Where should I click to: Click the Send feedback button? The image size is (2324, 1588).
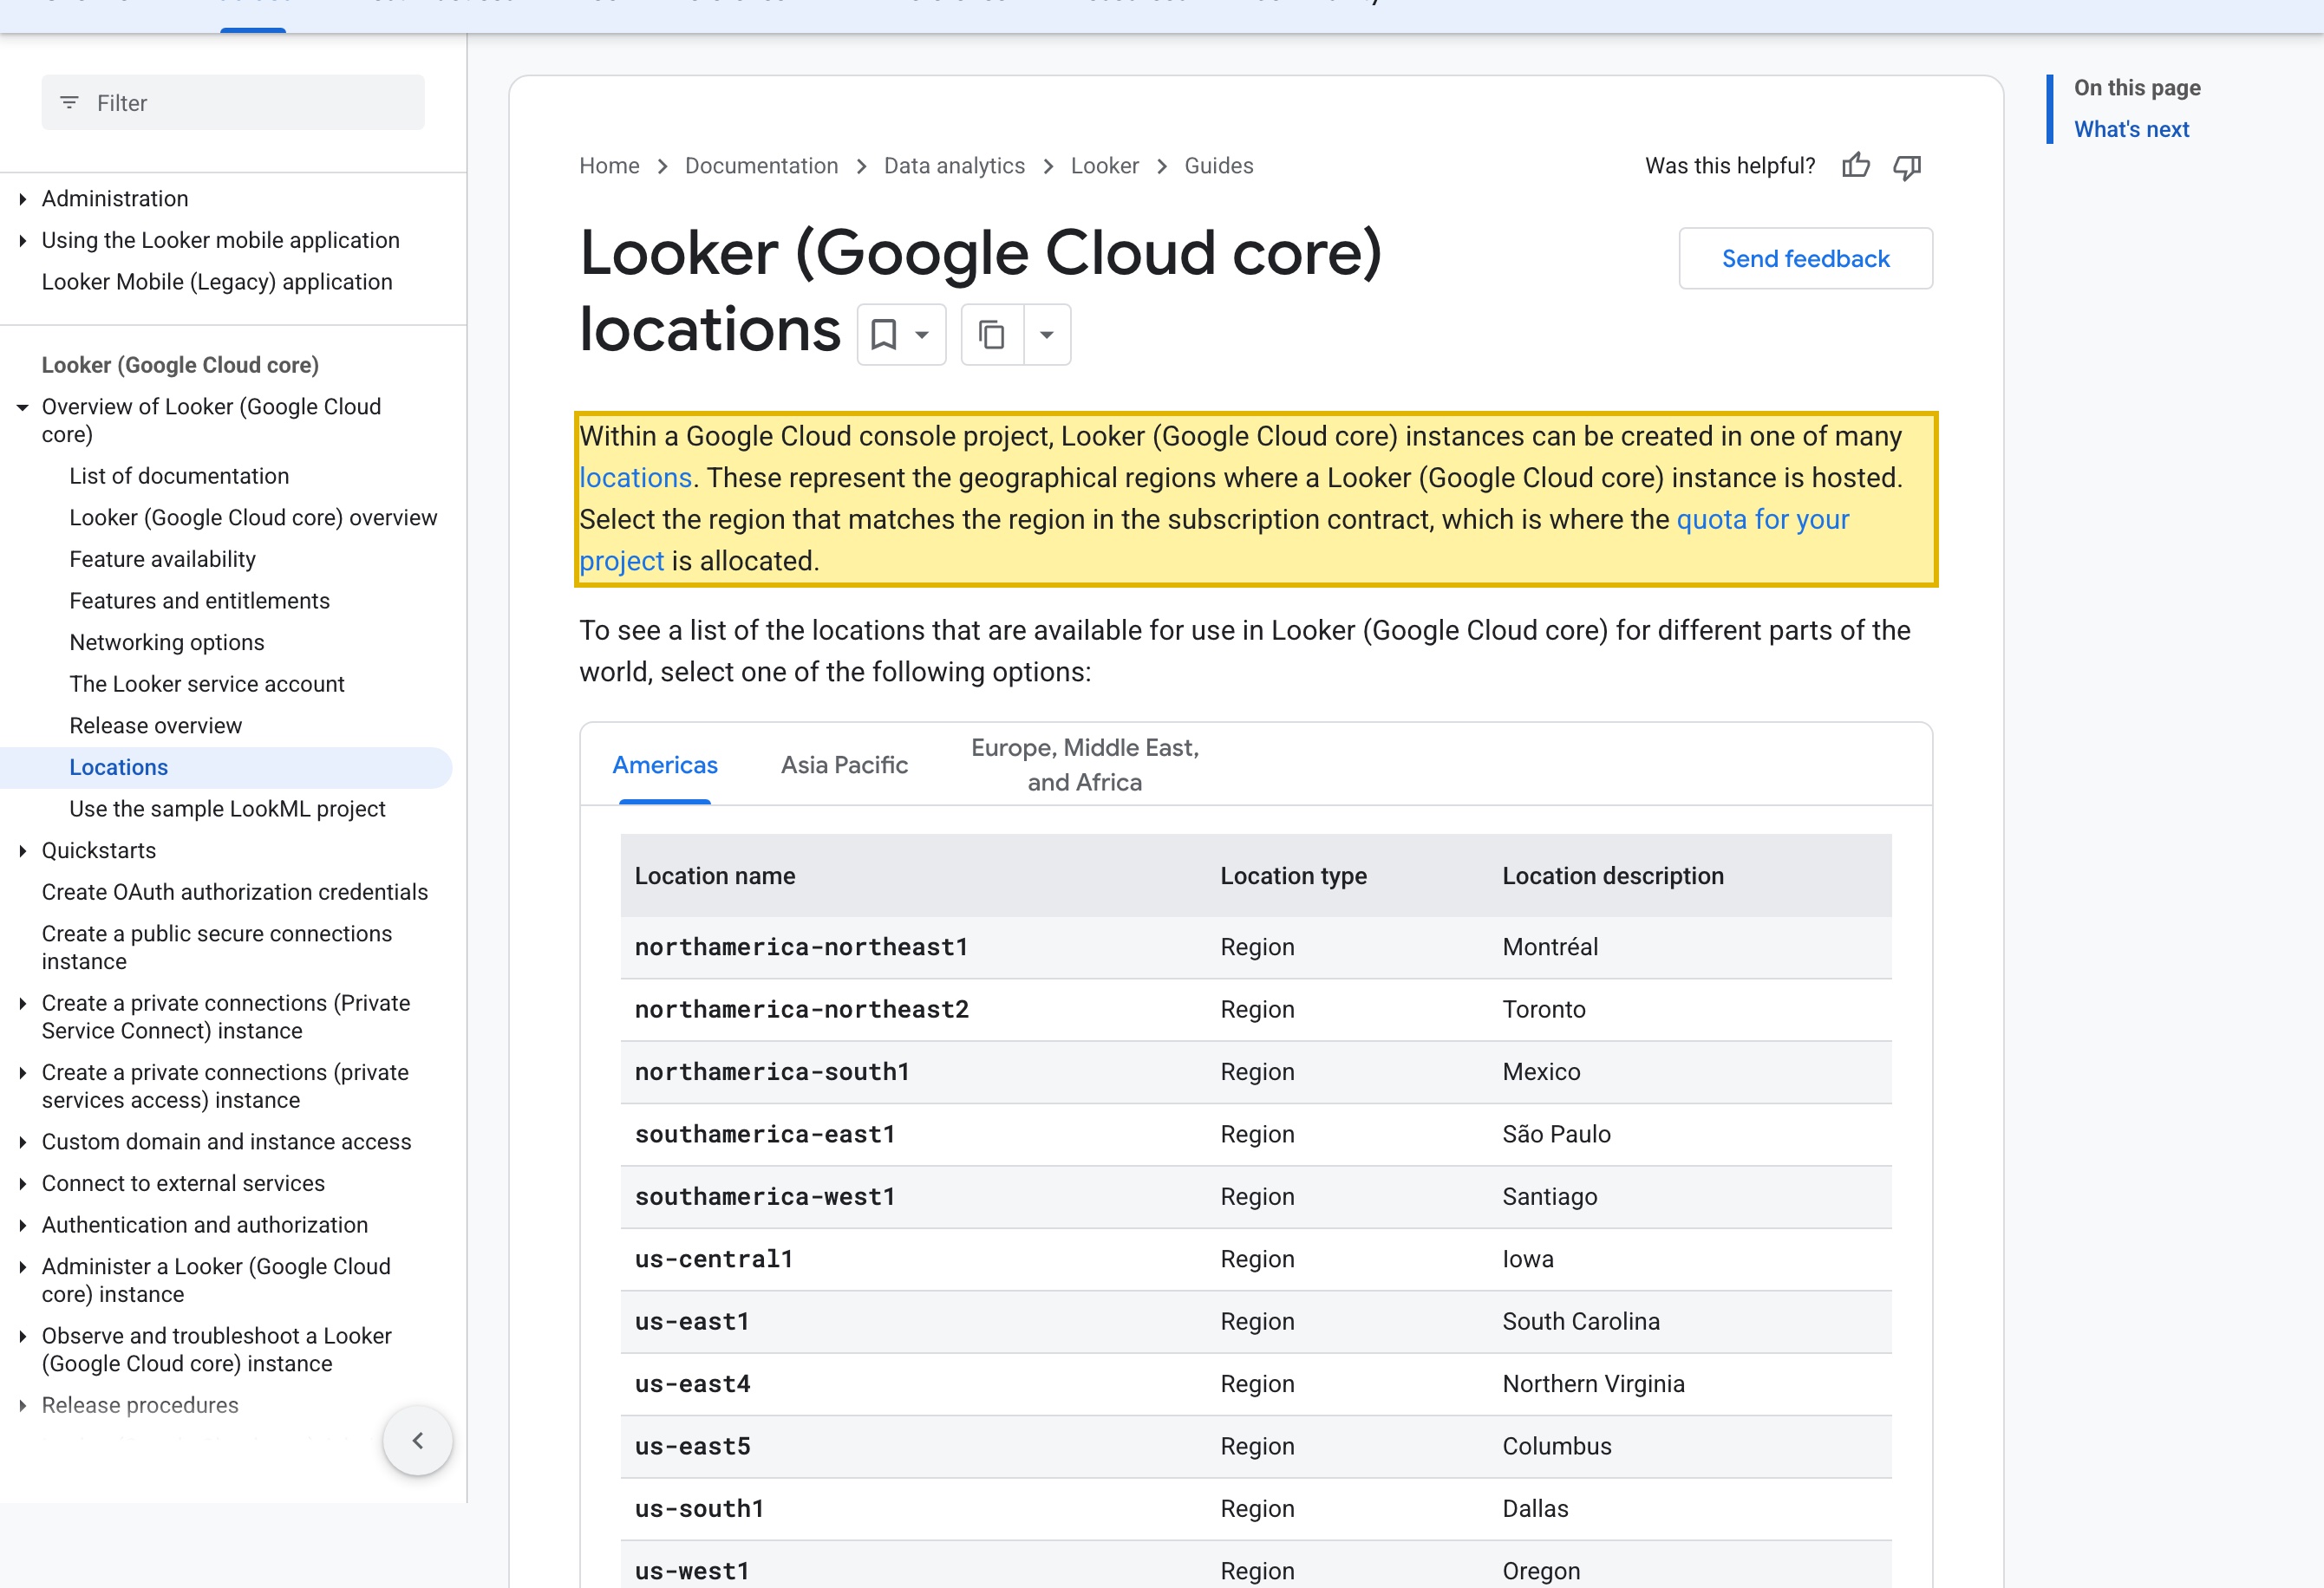[x=1805, y=259]
